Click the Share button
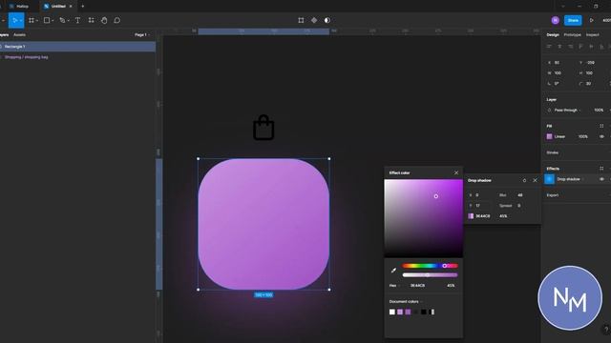 coord(573,20)
